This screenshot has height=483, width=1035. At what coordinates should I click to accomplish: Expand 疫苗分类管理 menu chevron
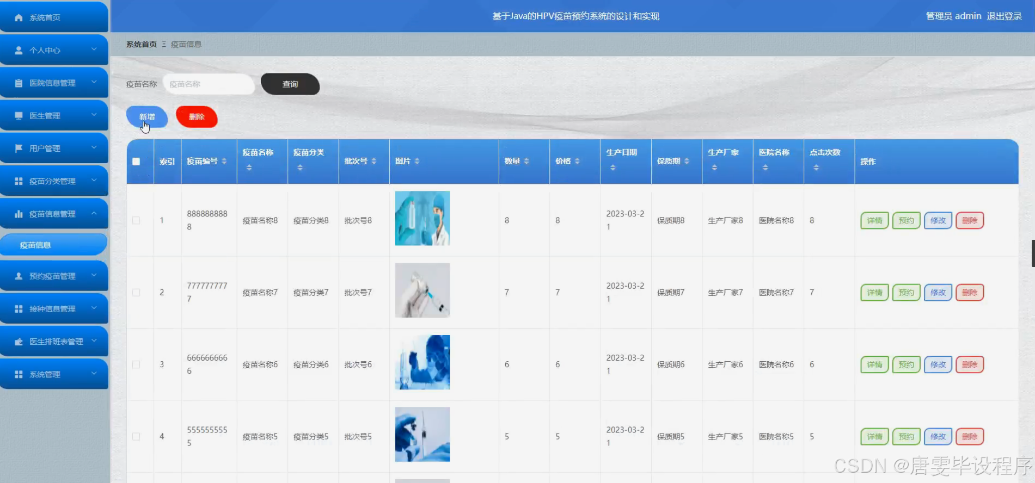click(x=94, y=181)
